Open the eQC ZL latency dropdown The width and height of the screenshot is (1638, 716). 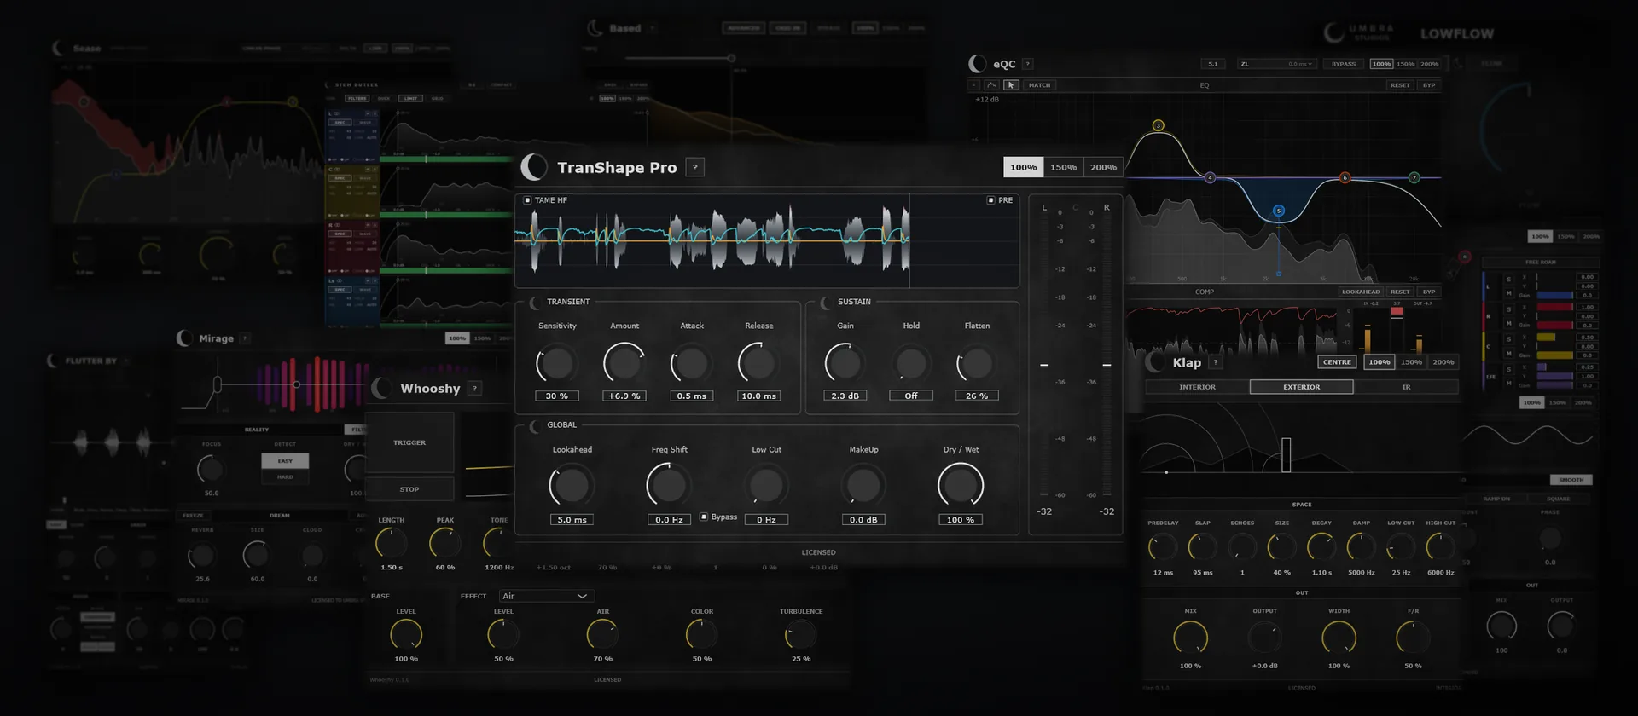click(1277, 64)
